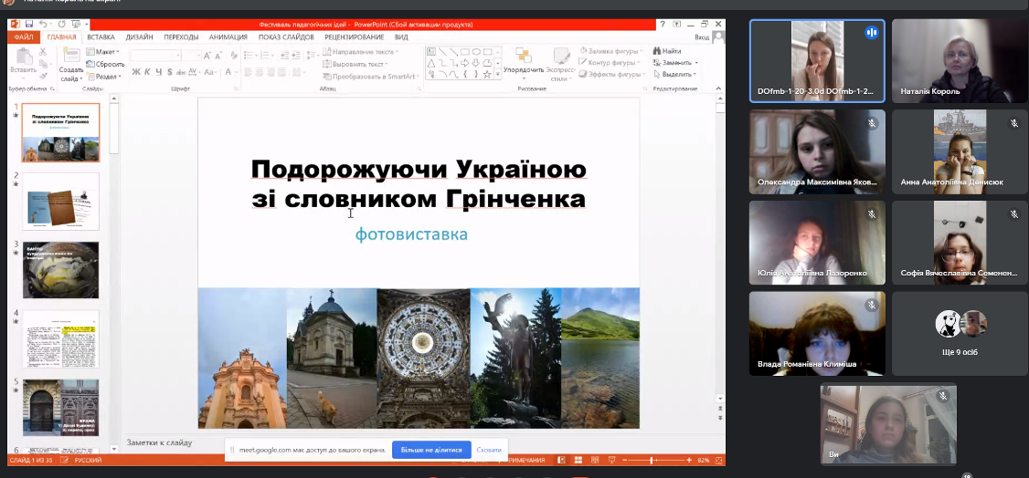Click the Більше не ділитися button
Viewport: 1029px width, 478px height.
tap(431, 450)
